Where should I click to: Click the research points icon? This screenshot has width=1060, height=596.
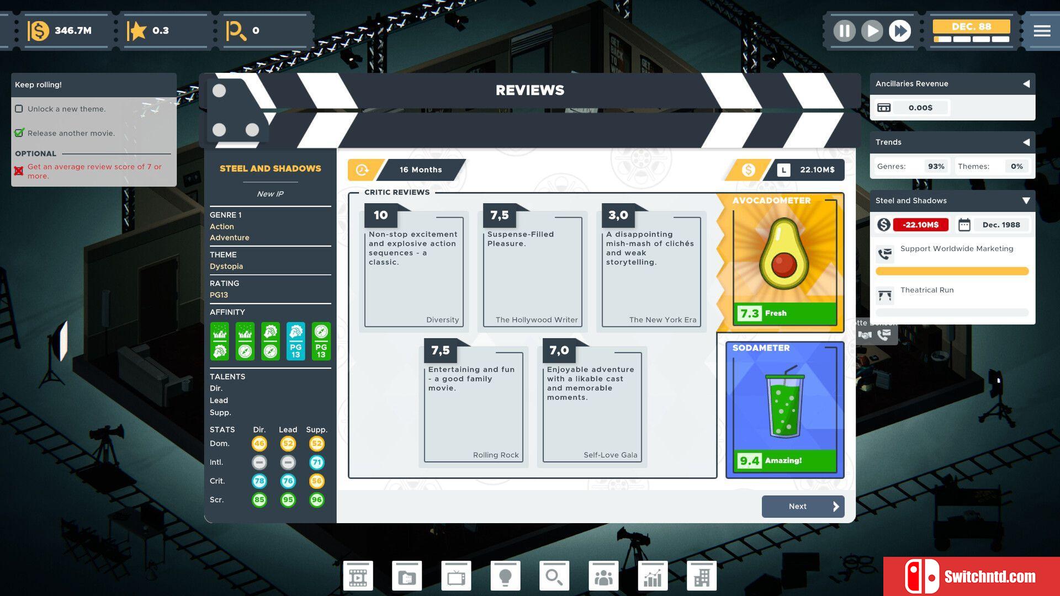[236, 30]
